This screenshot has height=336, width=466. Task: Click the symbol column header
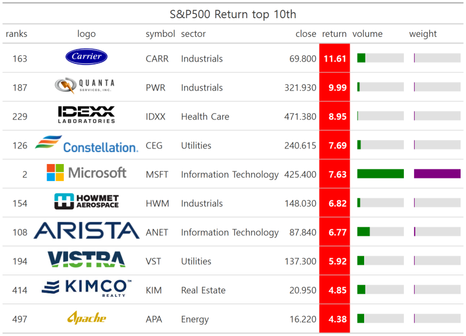(x=160, y=34)
